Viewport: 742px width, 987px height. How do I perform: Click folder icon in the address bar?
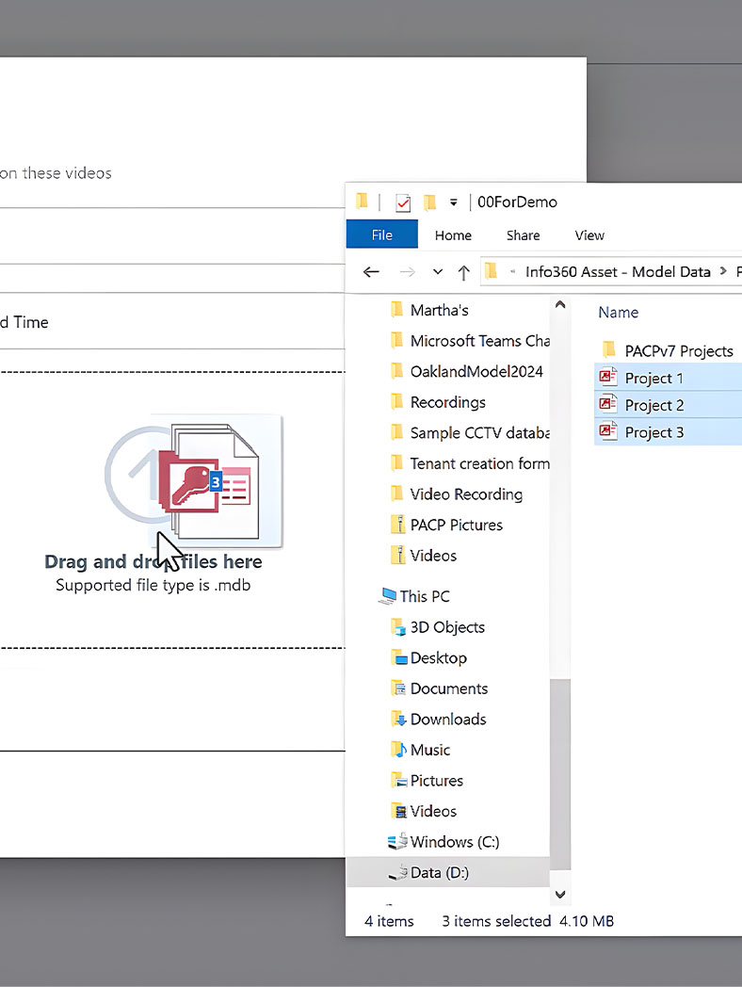pyautogui.click(x=491, y=271)
